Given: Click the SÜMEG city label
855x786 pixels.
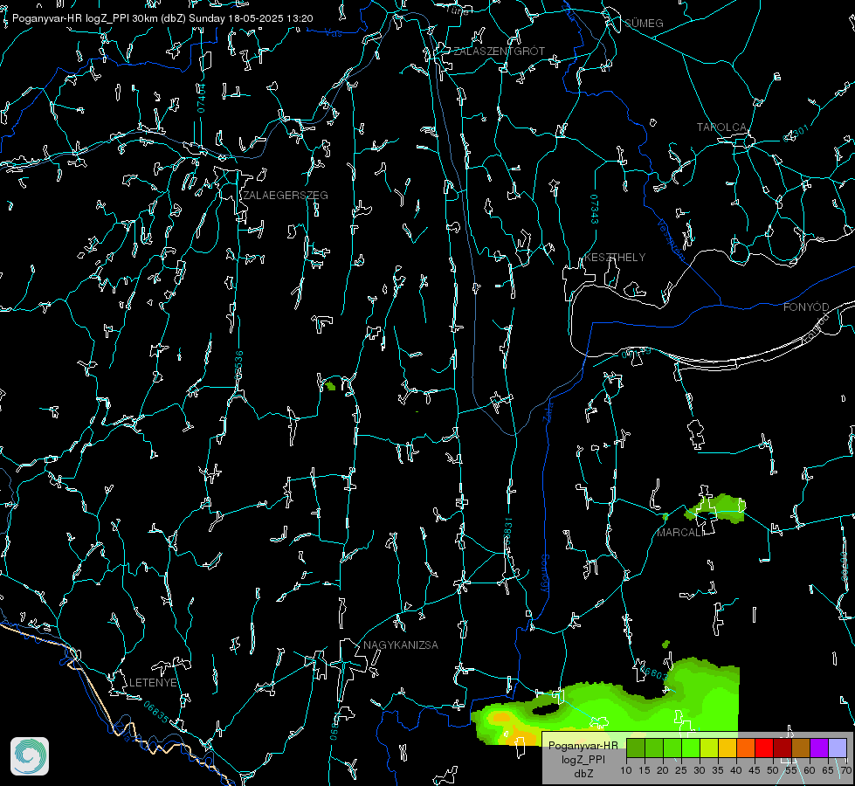Looking at the screenshot, I should coord(644,24).
